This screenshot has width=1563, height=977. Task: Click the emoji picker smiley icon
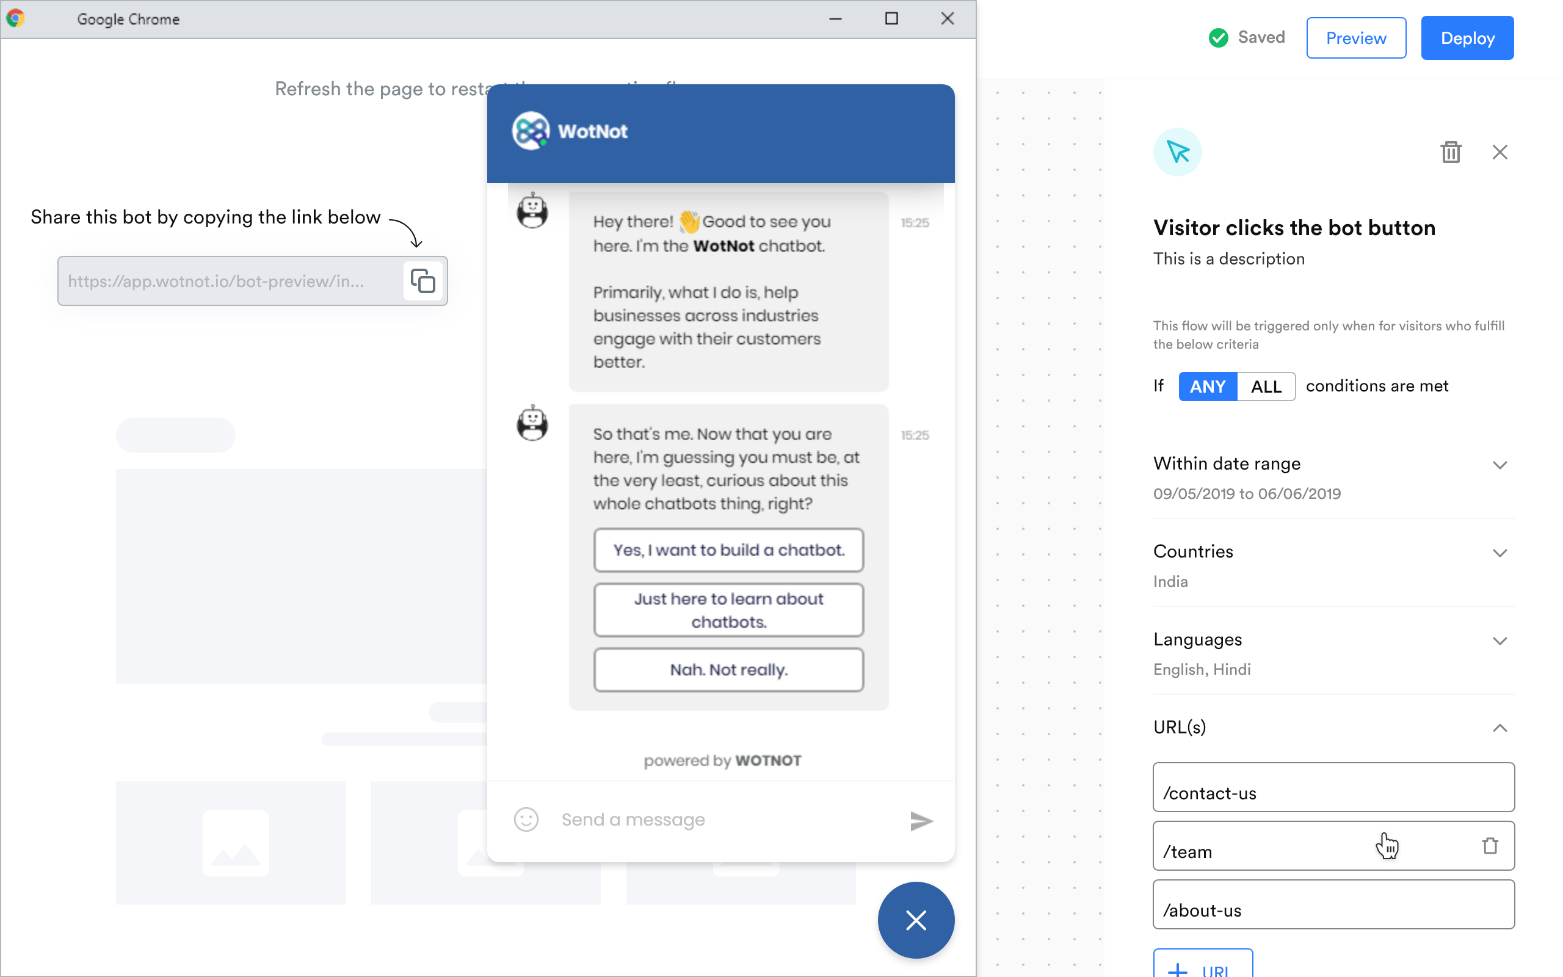(x=526, y=819)
